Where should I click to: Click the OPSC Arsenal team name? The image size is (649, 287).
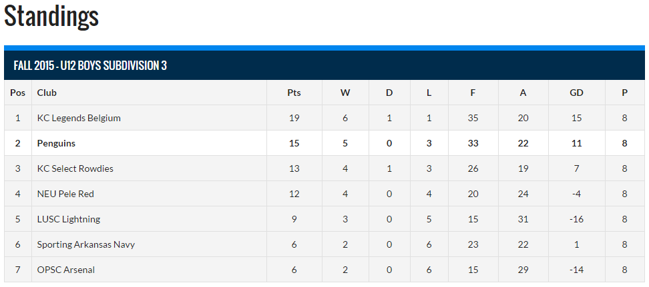66,270
